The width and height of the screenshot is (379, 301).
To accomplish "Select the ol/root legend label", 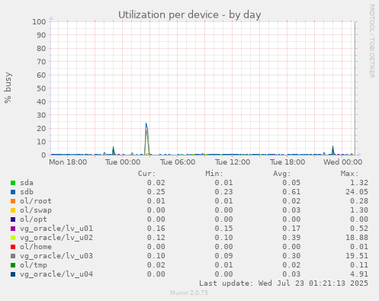I will click(x=36, y=201).
